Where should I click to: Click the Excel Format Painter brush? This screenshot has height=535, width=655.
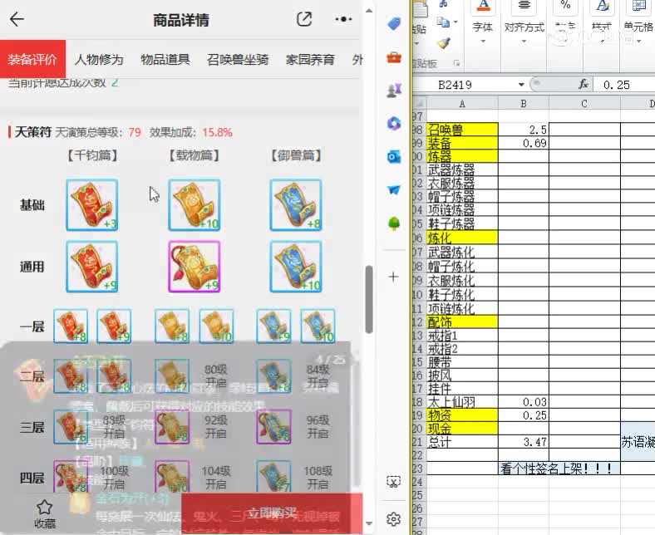click(444, 43)
